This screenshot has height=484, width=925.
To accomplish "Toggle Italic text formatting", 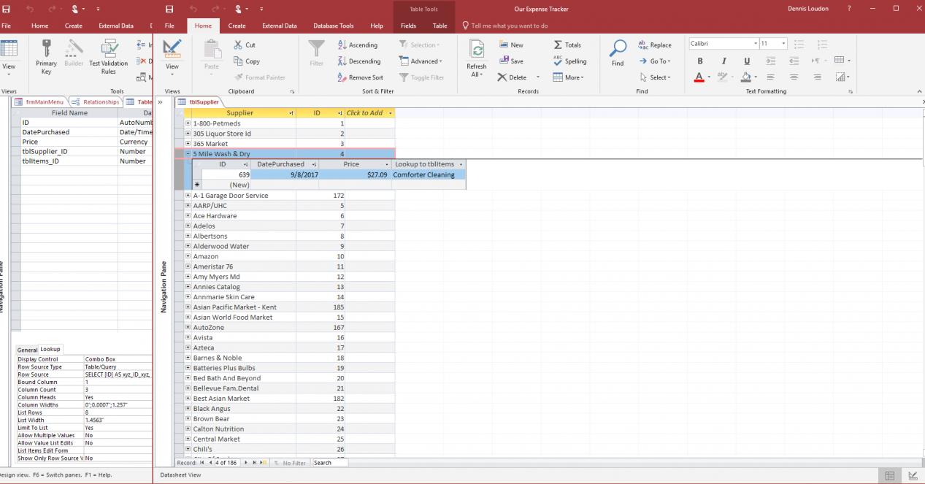I will click(x=724, y=61).
